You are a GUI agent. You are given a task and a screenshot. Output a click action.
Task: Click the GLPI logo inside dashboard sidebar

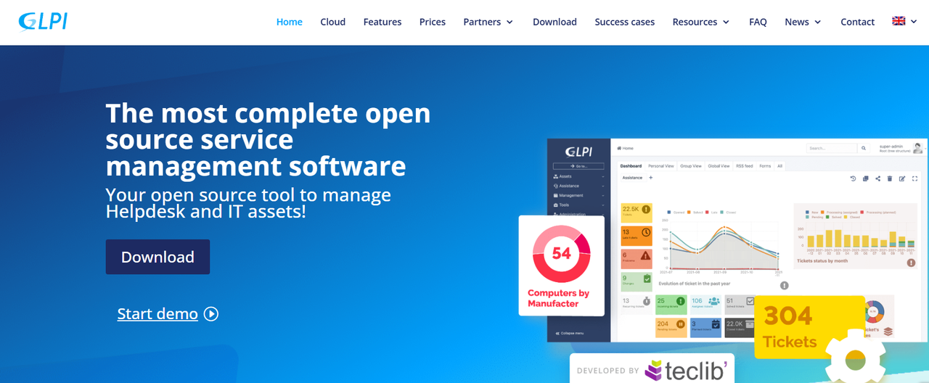tap(578, 152)
